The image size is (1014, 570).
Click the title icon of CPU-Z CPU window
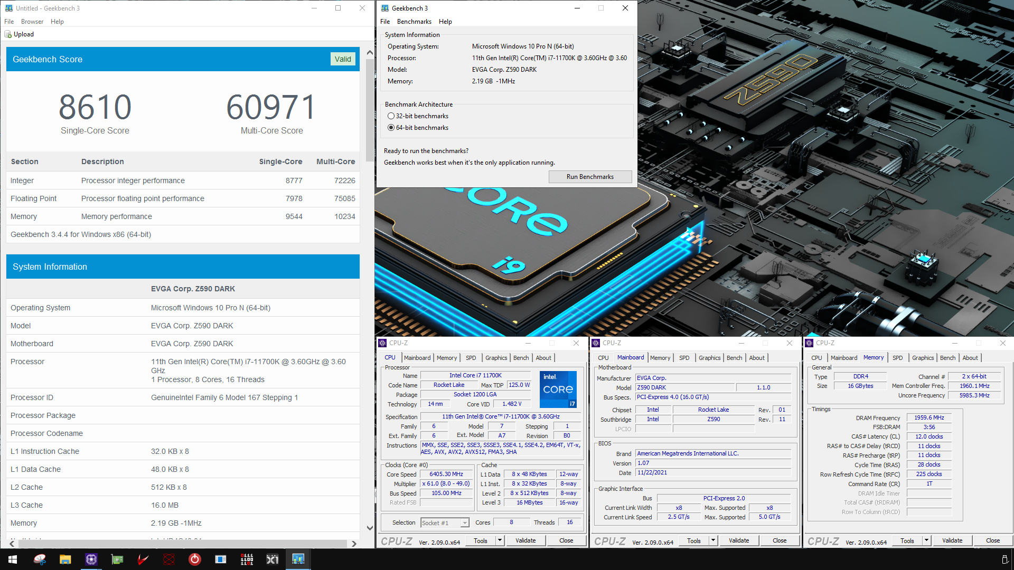383,343
